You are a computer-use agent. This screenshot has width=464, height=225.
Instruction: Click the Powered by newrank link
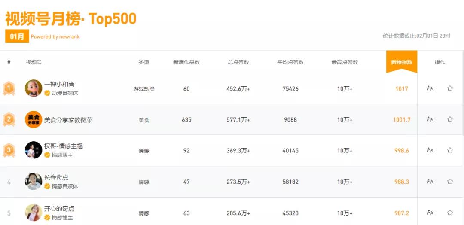55,37
